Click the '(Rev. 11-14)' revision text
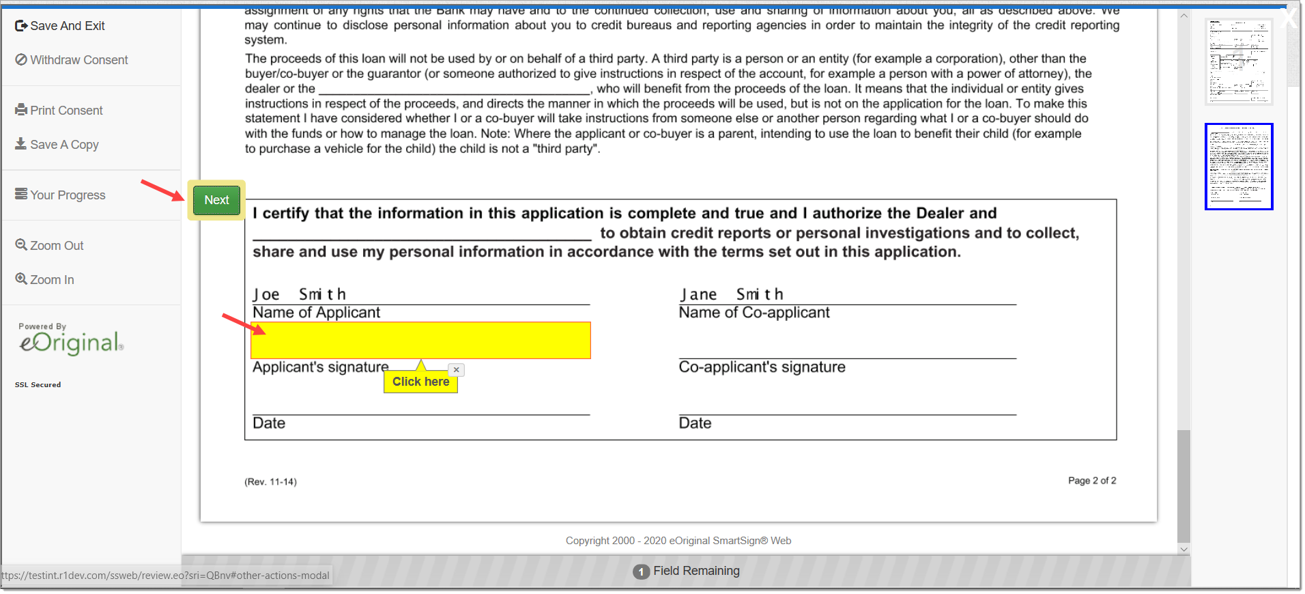This screenshot has height=594, width=1305. coord(270,482)
